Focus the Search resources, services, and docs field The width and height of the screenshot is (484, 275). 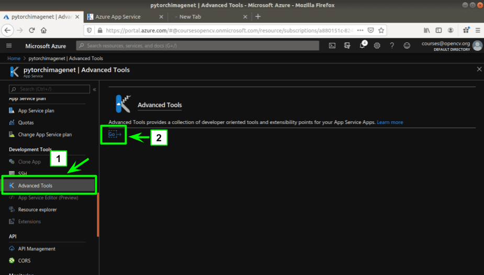(198, 45)
